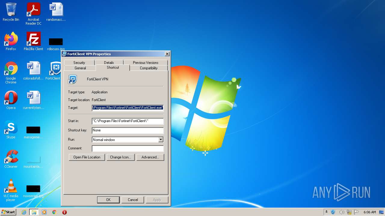
Task: Click the Action Center flag tray icon
Action: [x=357, y=212]
